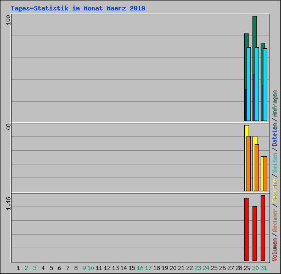The image size is (281, 274).
Task: Click day 31 on the x-axis
Action: point(263,268)
